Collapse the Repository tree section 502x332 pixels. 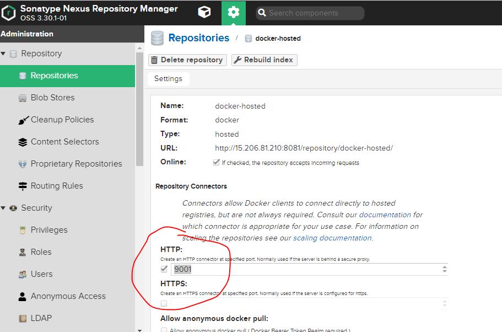[x=3, y=53]
